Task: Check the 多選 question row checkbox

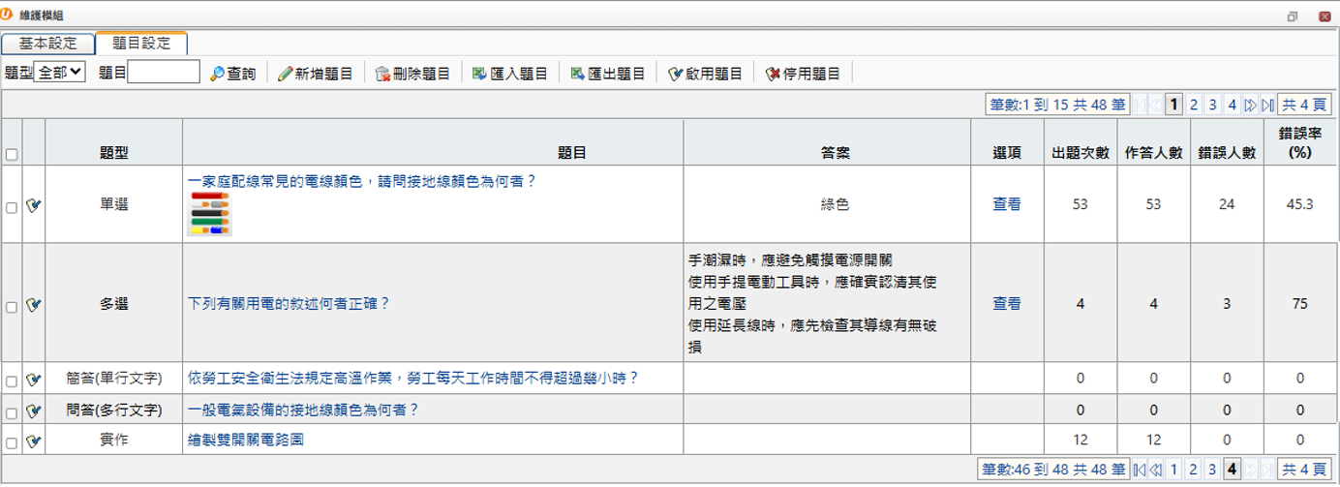Action: click(12, 307)
